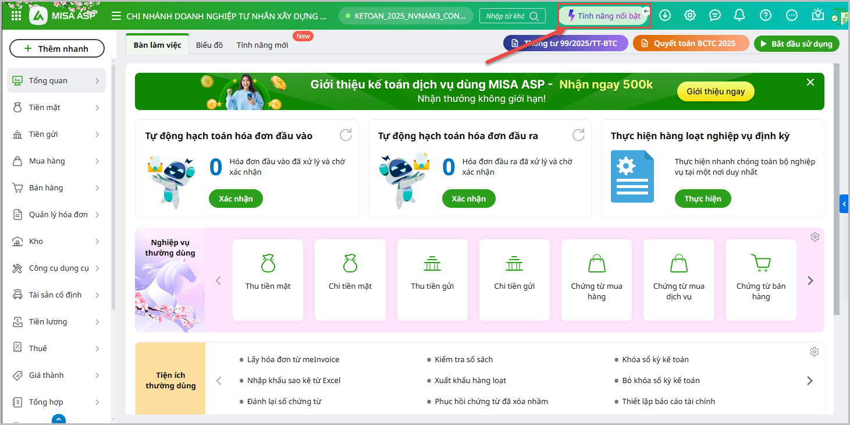Open the chat message icon
This screenshot has width=850, height=425.
[x=715, y=16]
